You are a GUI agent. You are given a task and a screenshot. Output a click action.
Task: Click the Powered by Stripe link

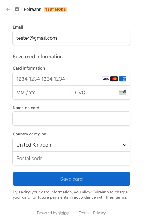click(x=53, y=213)
